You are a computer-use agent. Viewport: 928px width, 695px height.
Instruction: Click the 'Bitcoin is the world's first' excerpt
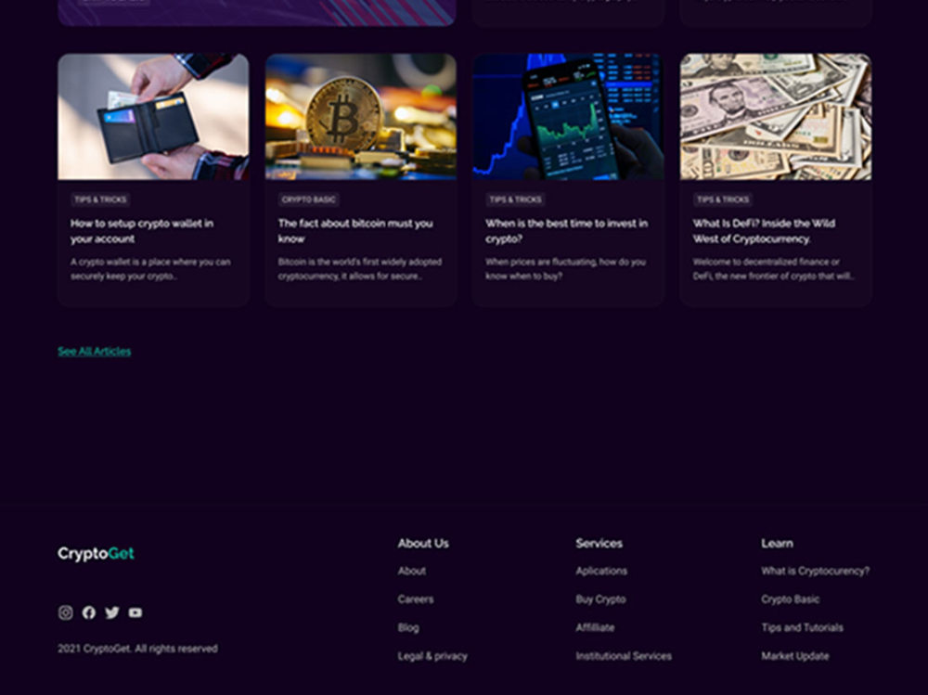[360, 269]
